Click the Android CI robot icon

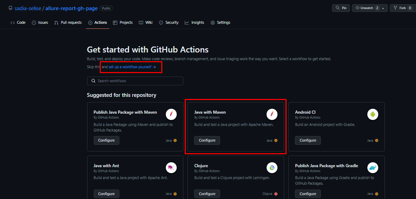(373, 114)
